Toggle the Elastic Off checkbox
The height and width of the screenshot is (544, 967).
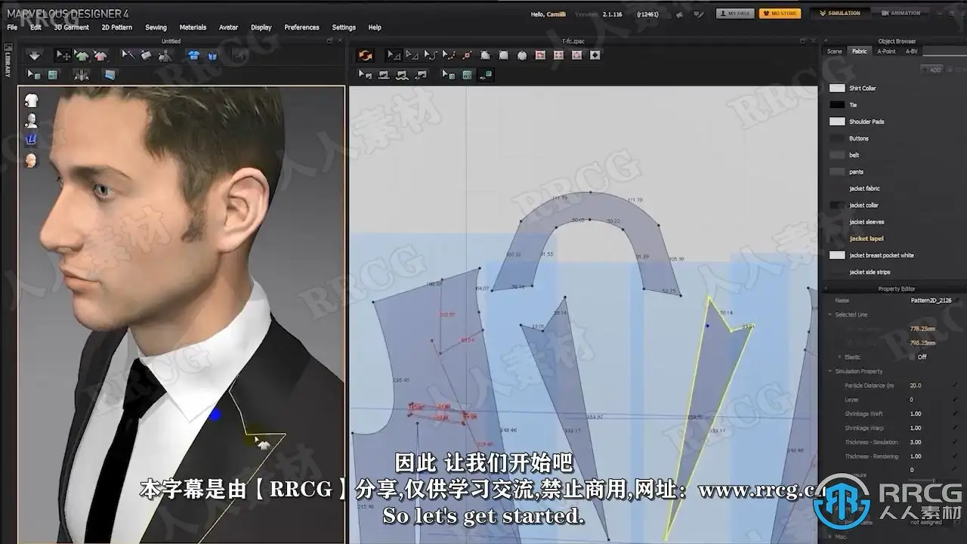point(912,357)
